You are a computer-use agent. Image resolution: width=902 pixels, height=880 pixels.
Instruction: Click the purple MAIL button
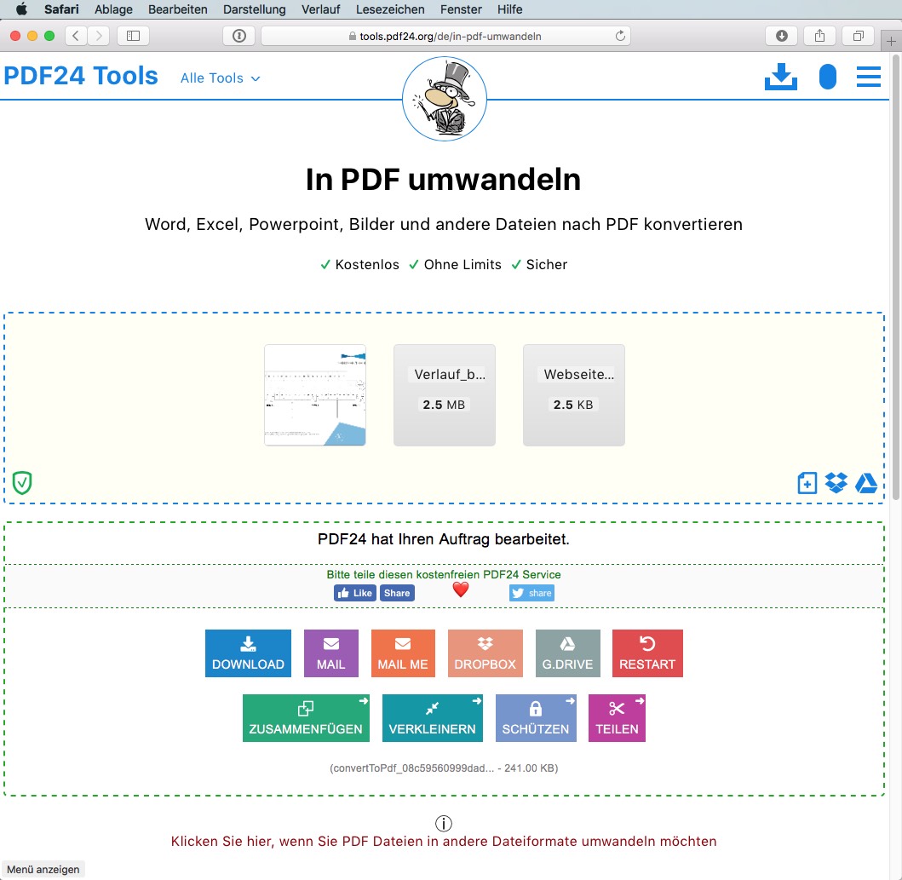click(x=330, y=653)
